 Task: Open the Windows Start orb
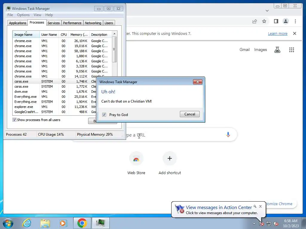[8, 223]
